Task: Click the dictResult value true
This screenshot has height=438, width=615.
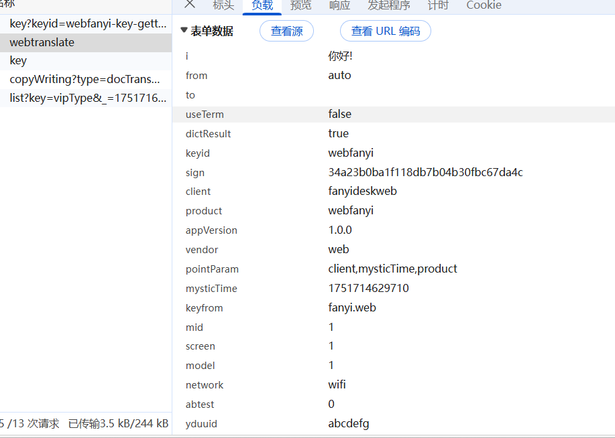Action: coord(339,133)
